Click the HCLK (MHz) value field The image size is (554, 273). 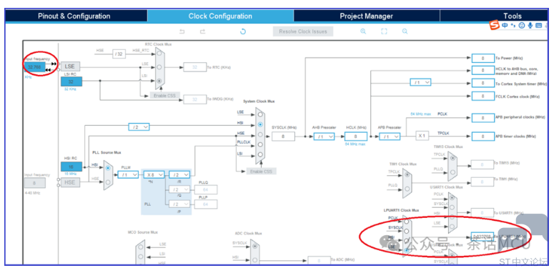click(356, 136)
